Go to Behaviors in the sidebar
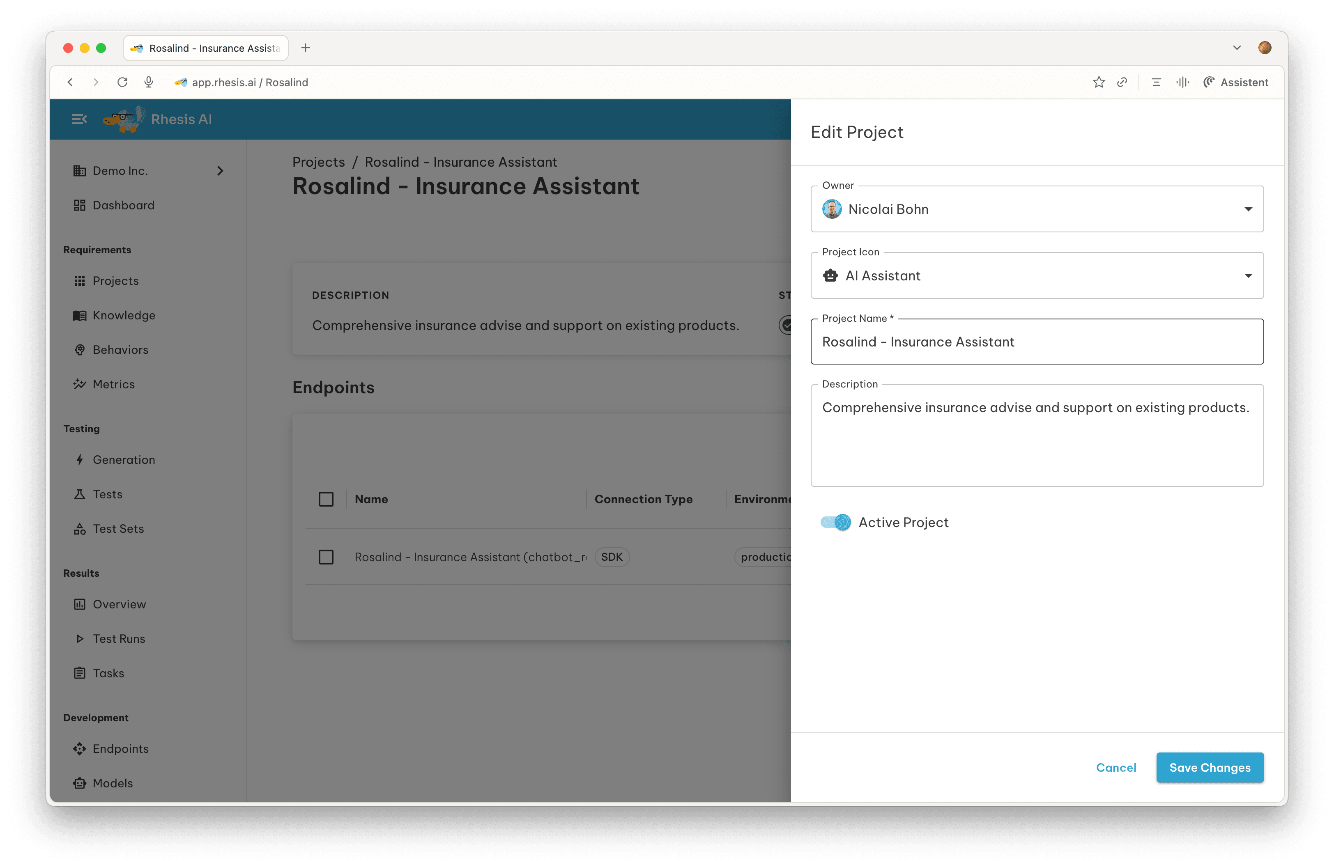1334x867 pixels. coord(120,349)
